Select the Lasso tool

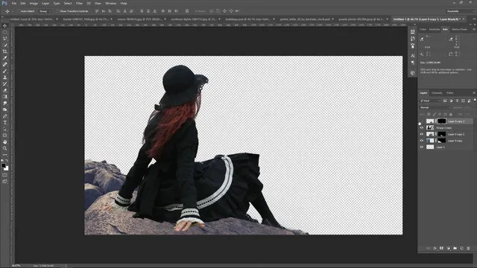tap(5, 39)
